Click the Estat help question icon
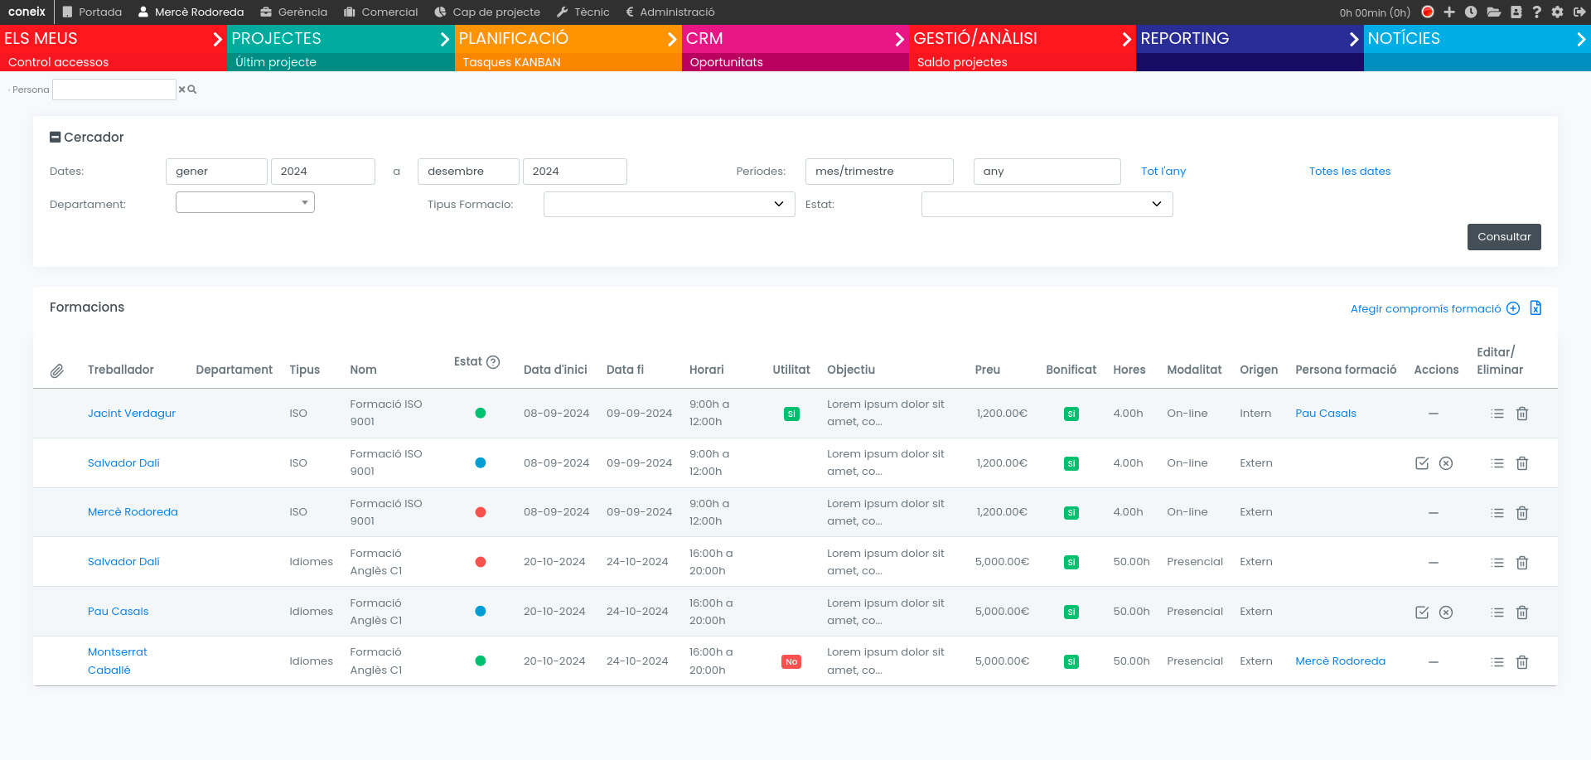Screen dimensions: 1591x760 point(493,362)
